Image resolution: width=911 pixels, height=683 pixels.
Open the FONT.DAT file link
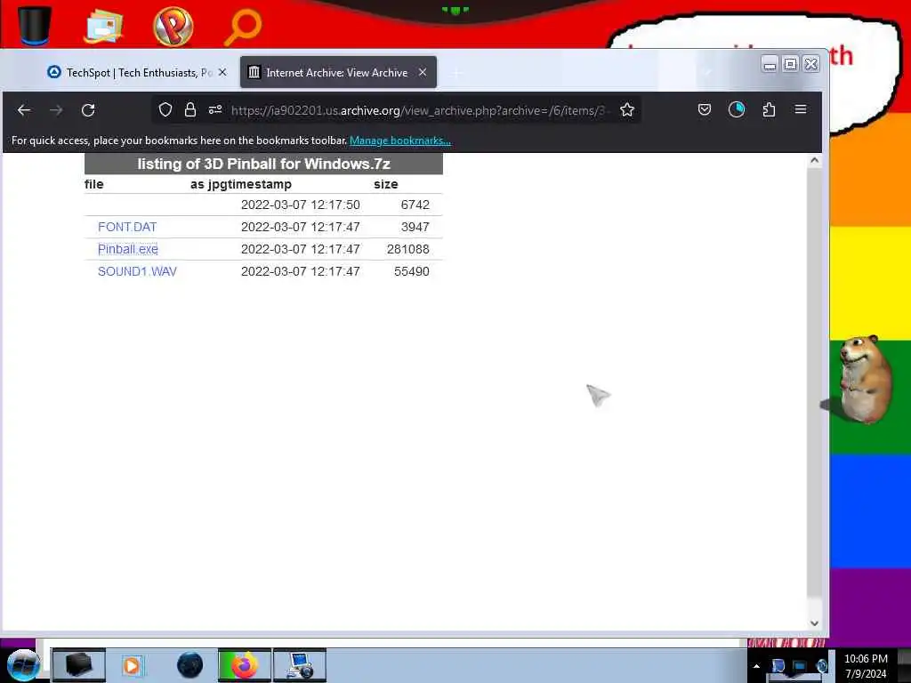click(127, 227)
